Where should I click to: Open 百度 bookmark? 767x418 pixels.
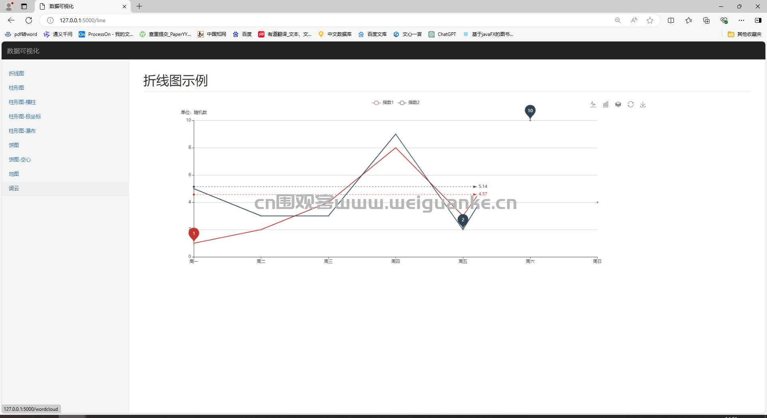[x=242, y=34]
